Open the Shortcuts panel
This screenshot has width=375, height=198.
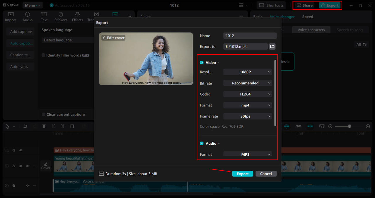[271, 5]
